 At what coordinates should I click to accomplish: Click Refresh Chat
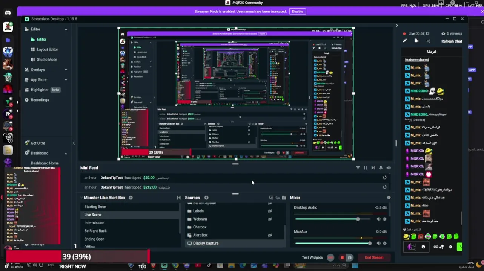coord(452,41)
